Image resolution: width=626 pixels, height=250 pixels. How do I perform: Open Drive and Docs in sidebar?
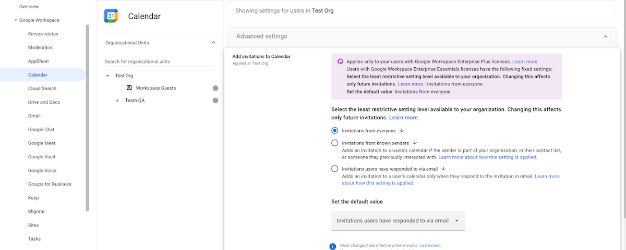44,102
